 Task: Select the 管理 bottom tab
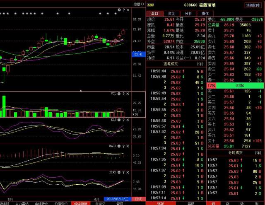120,203
